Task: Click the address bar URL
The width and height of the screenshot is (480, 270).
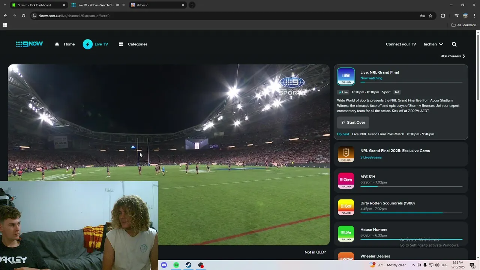Action: 74,16
